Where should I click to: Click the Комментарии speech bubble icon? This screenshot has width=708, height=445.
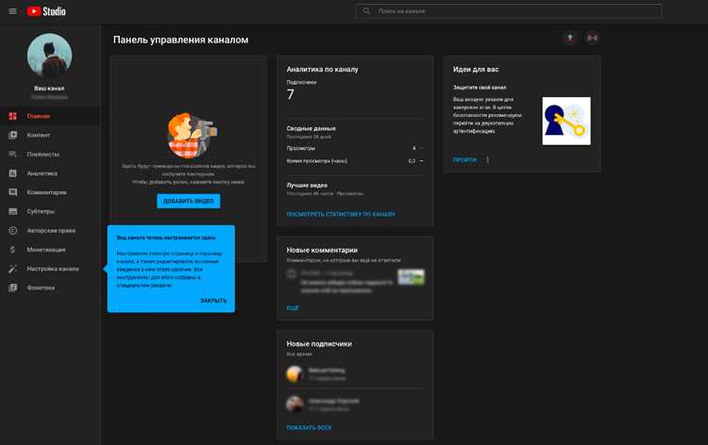coord(12,192)
